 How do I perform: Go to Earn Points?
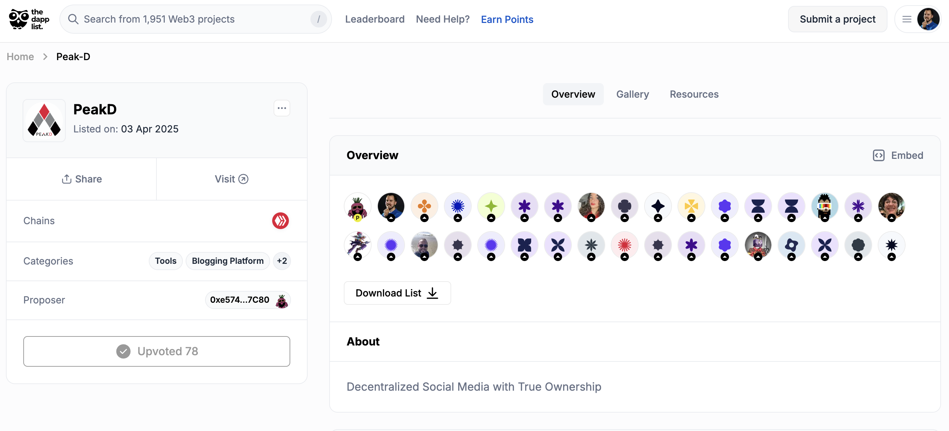(x=507, y=19)
